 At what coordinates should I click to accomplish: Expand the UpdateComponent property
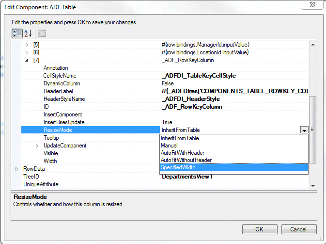37,146
